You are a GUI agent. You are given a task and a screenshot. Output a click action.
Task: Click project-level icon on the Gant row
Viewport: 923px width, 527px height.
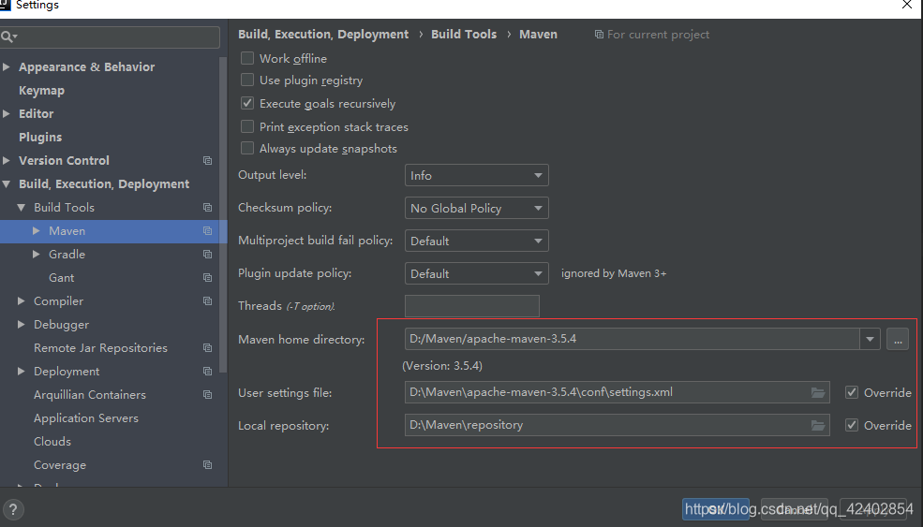(x=207, y=278)
